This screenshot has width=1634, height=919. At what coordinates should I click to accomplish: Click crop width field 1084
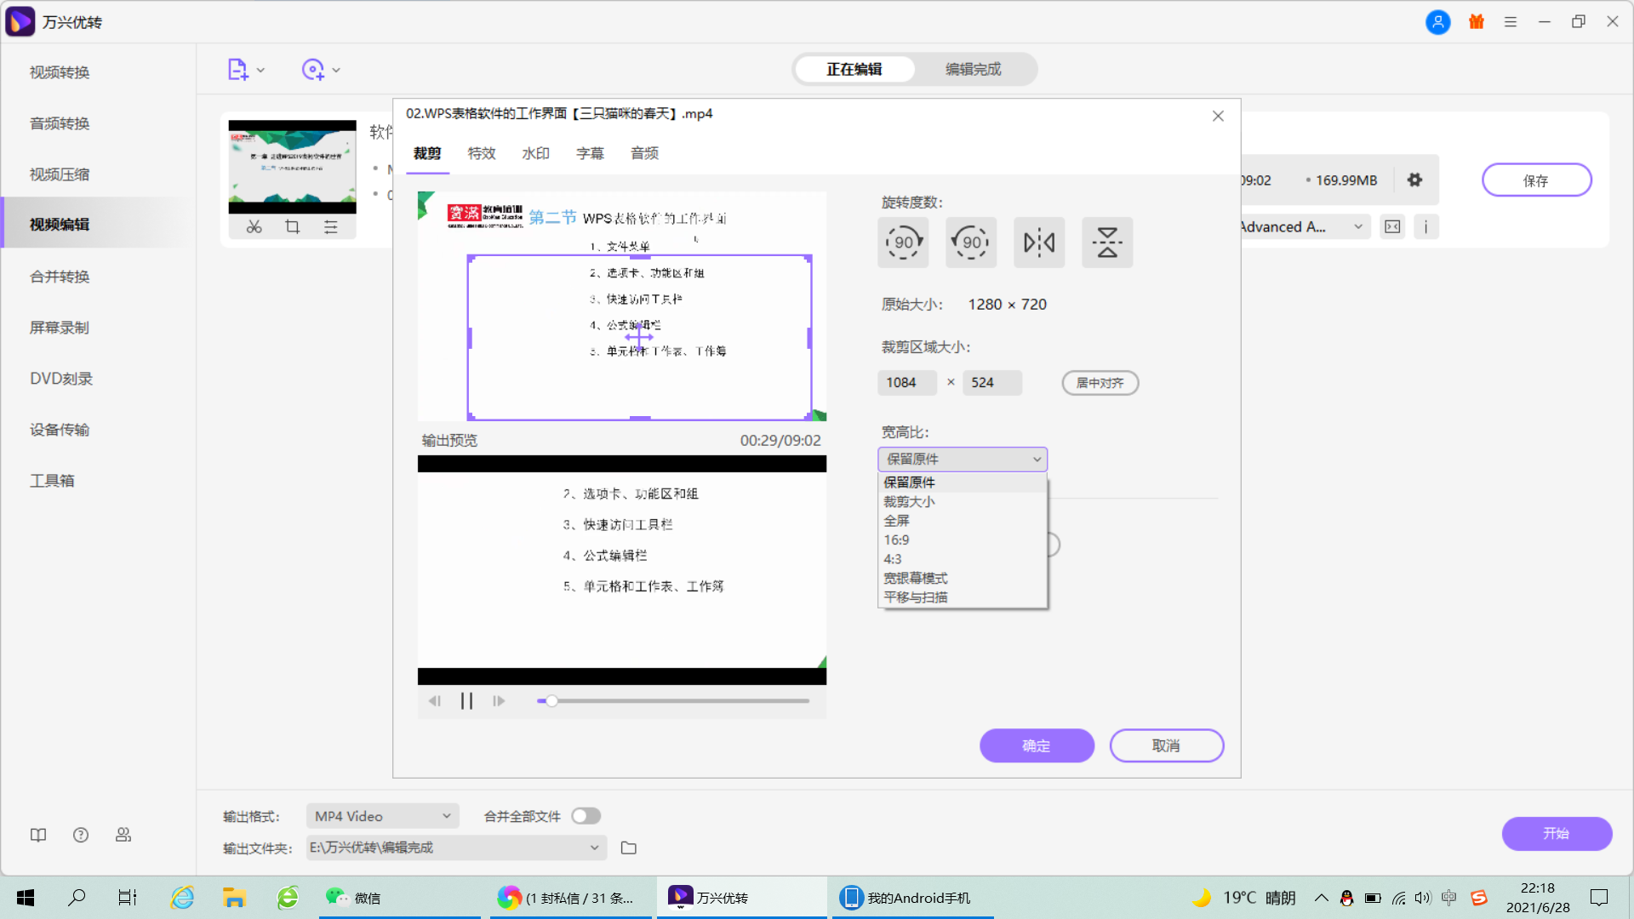907,383
